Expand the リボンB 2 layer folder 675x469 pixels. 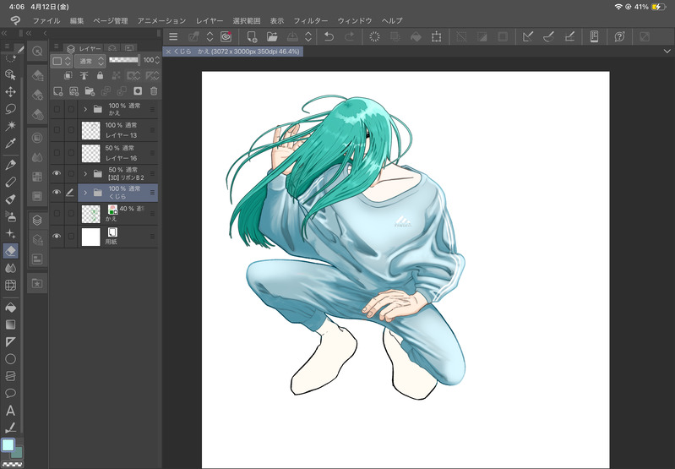coord(85,174)
